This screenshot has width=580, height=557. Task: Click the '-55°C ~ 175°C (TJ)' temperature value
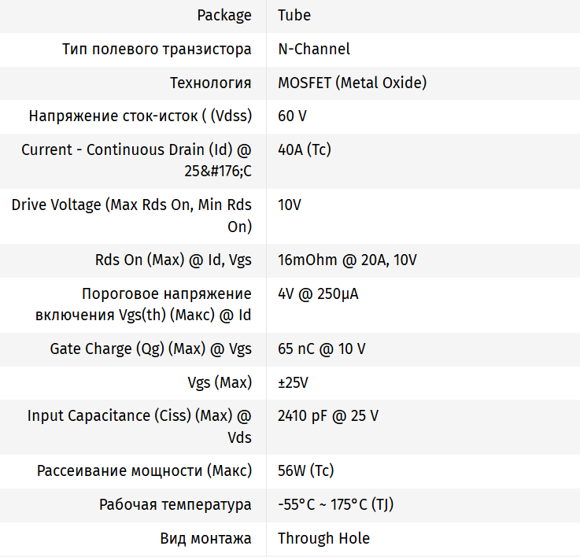336,505
